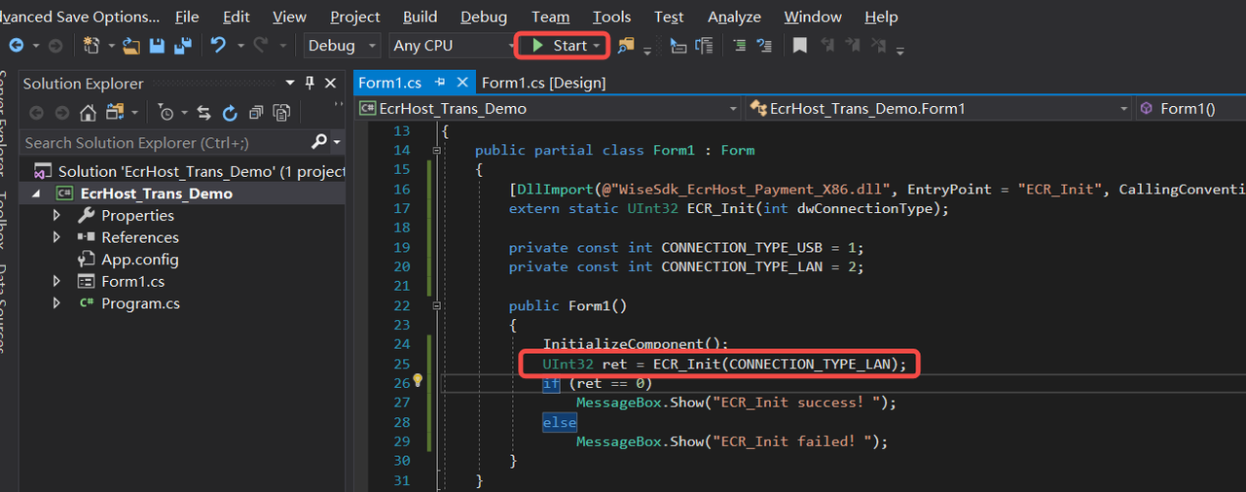Save the current file with Save icon
Screen dimensions: 1246x492
[x=156, y=46]
